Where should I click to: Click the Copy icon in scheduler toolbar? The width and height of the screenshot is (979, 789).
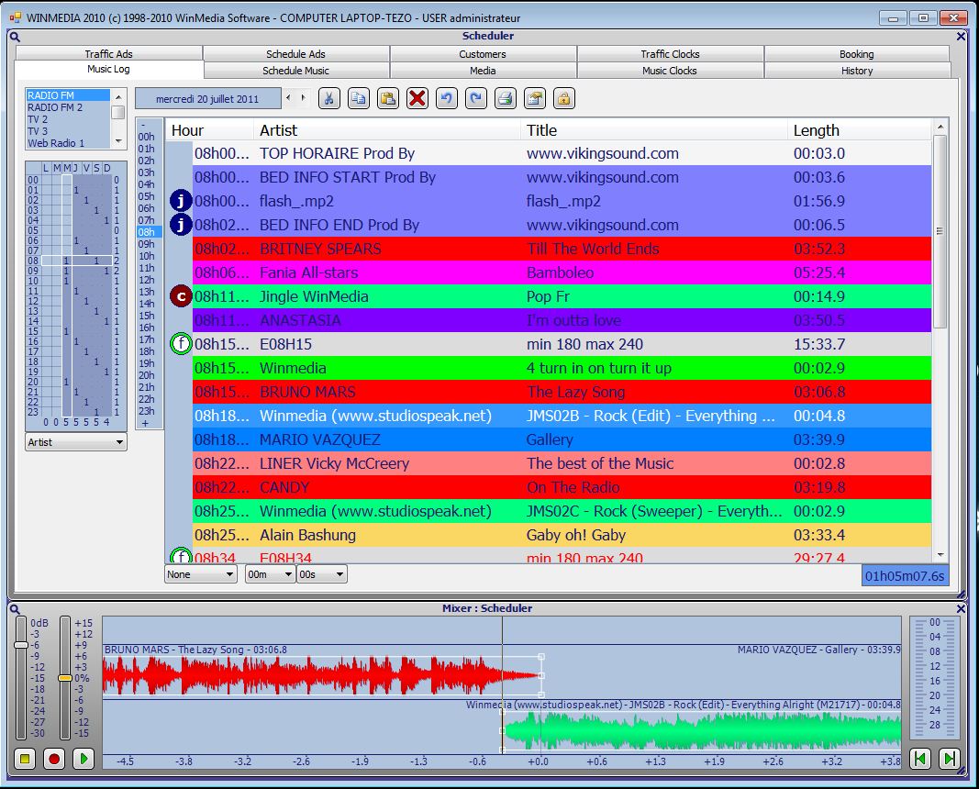click(x=359, y=98)
